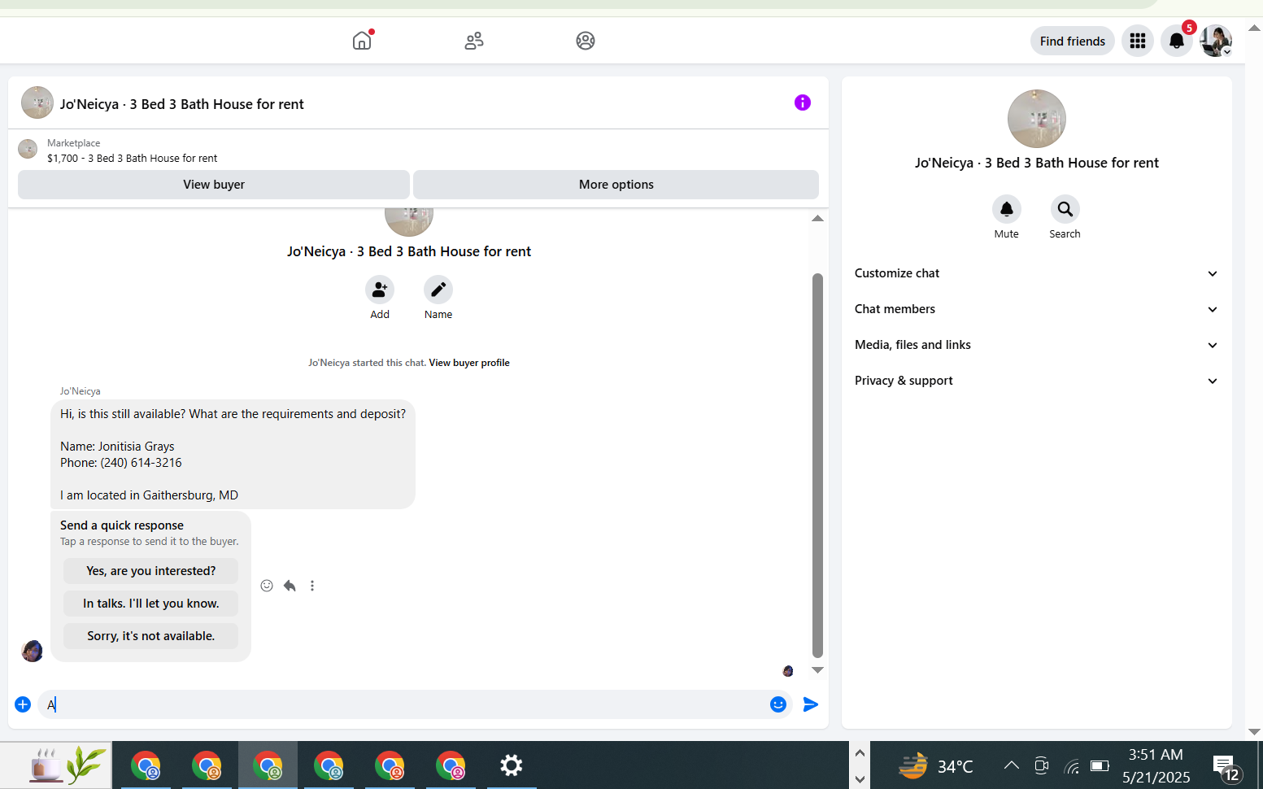Show hidden system tray icons chevron

point(1011,765)
